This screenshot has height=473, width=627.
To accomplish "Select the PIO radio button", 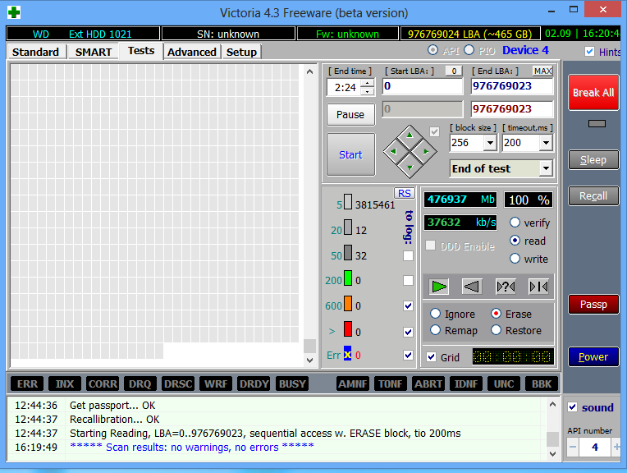I will pos(469,50).
